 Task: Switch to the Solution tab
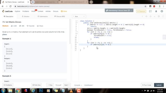tap(25, 17)
